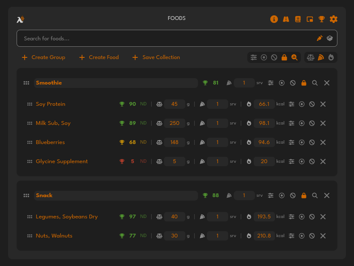Click Milk Sub, Soy drag handle
The width and height of the screenshot is (354, 266).
(30, 123)
